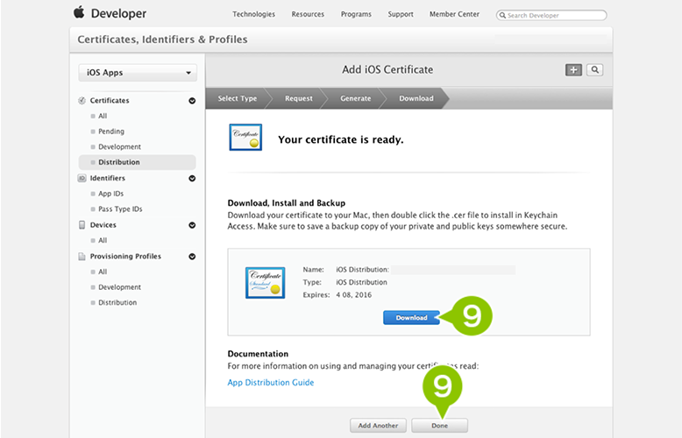This screenshot has height=438, width=682.
Task: Click the Devices phone icon
Action: click(x=82, y=224)
